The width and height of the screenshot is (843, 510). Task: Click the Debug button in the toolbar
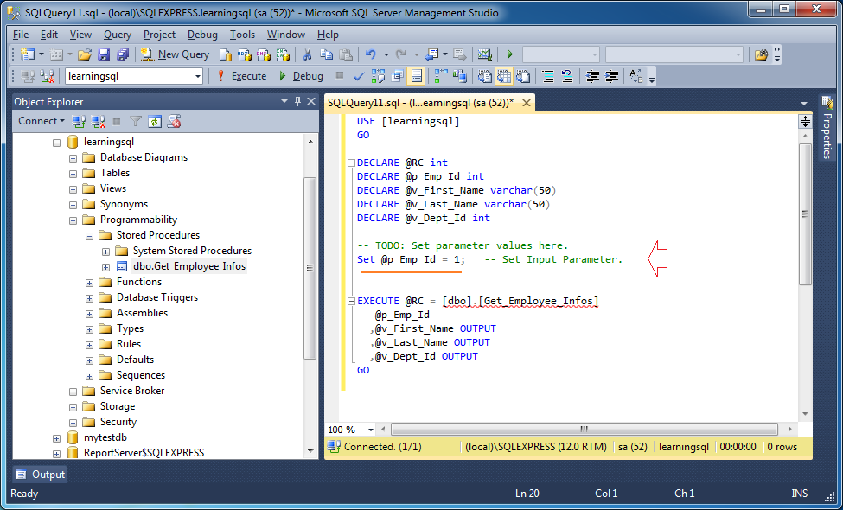pos(301,76)
